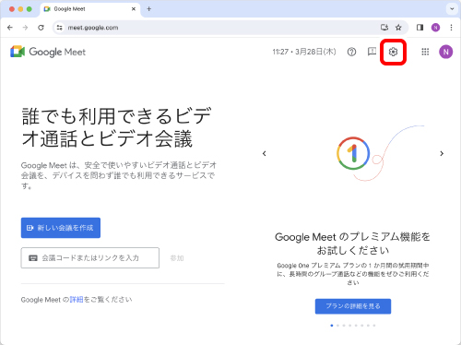The width and height of the screenshot is (461, 345).
Task: Show next carousel slide
Action: tap(442, 153)
